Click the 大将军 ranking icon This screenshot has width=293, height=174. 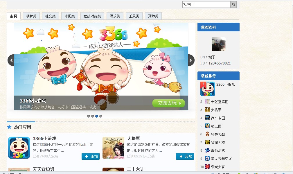tap(207, 110)
